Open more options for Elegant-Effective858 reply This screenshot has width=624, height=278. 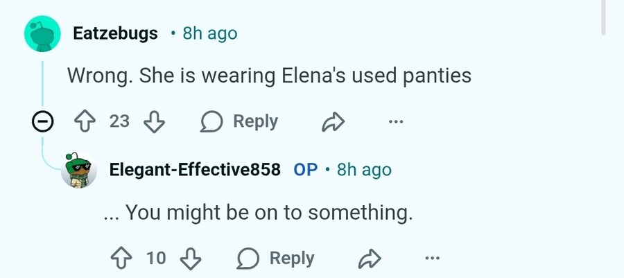click(432, 259)
